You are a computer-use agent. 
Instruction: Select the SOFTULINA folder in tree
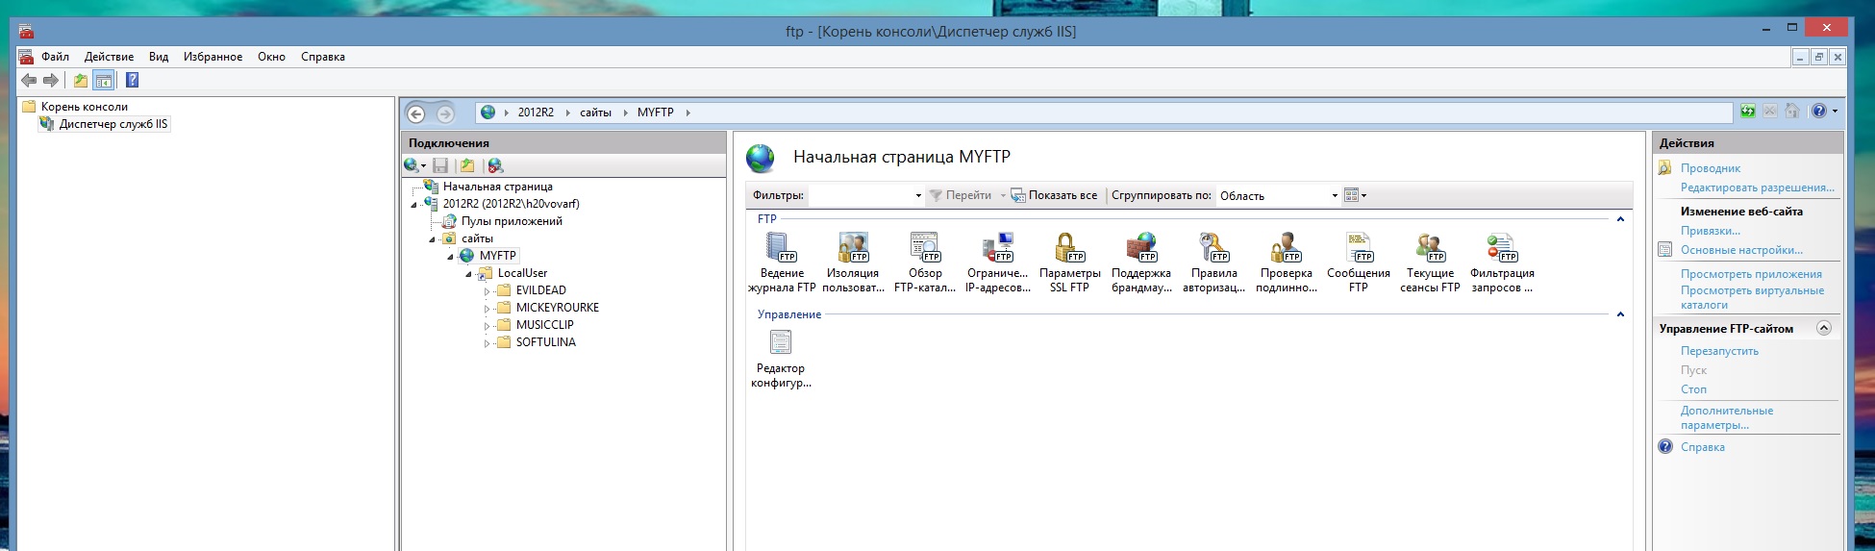pyautogui.click(x=545, y=342)
